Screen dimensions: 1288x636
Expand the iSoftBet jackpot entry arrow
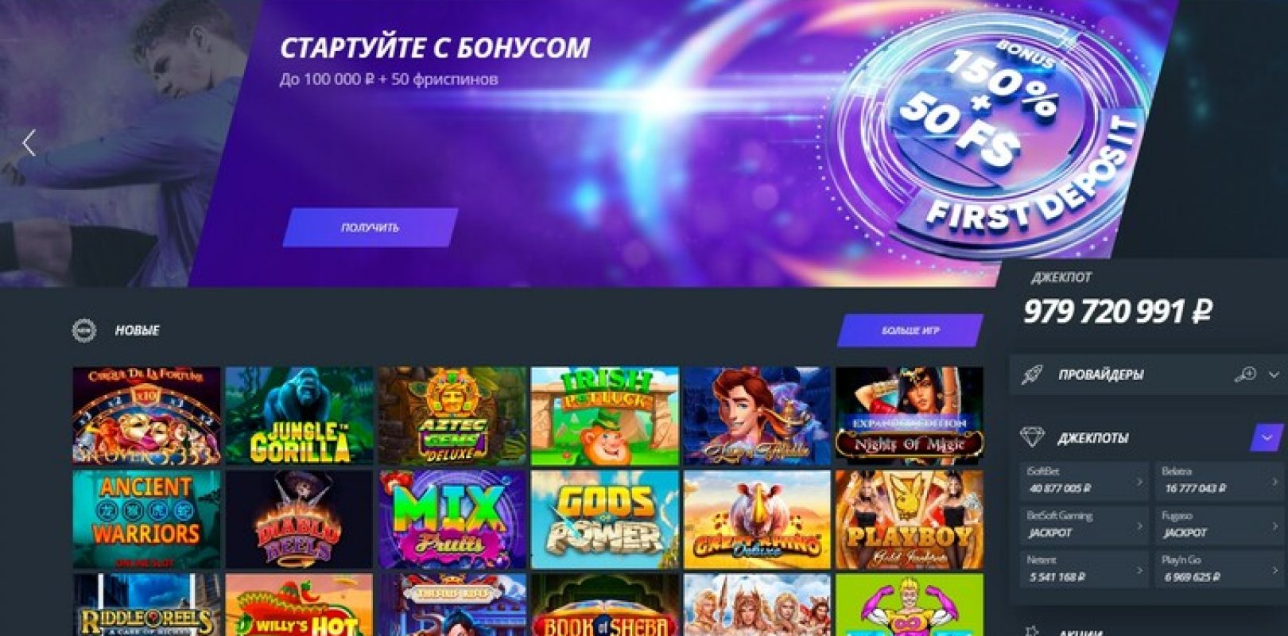1139,481
